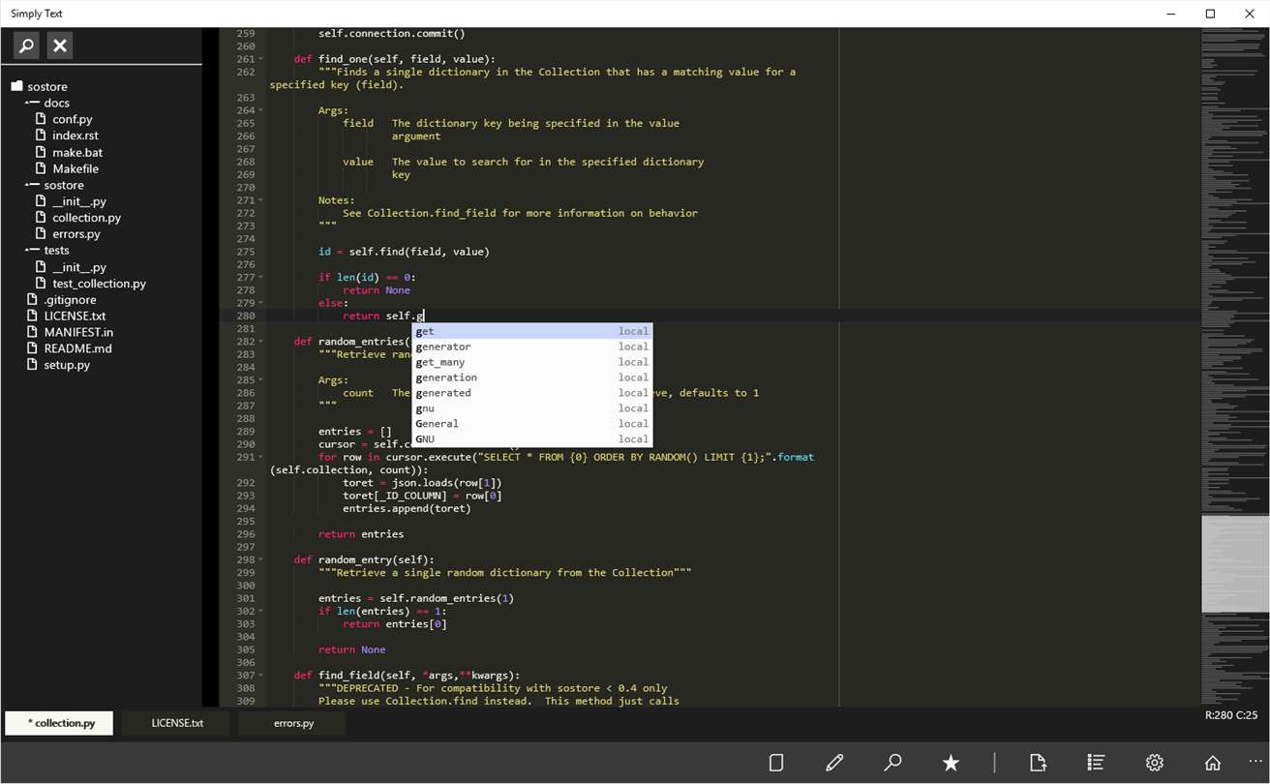The image size is (1270, 784).
Task: Click the minimap viewport highlight
Action: (1234, 563)
